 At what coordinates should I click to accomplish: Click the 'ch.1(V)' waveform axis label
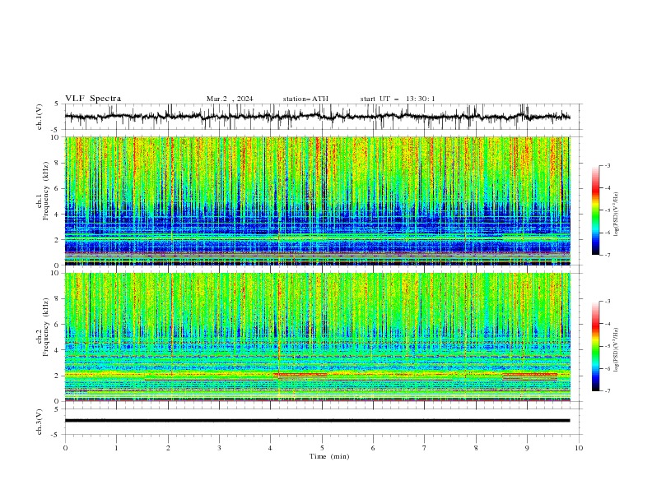(40, 117)
